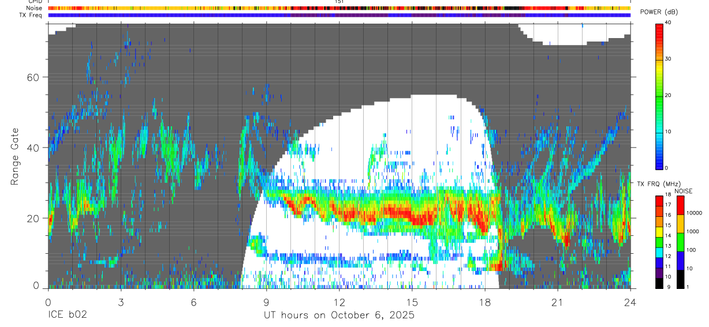Click the 'Range Gate' y-axis label
709x327 pixels.
(x=14, y=156)
